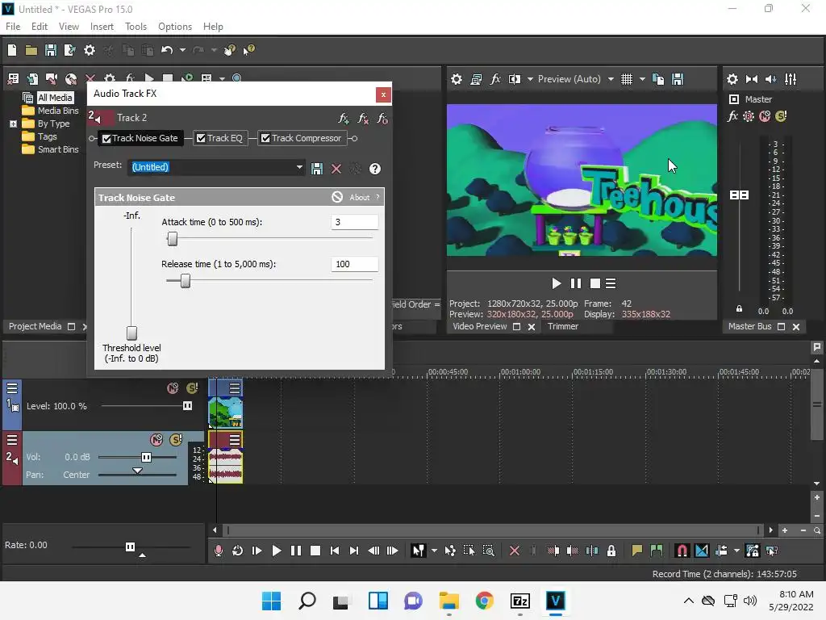
Task: Click the Remove Selected Plug-In icon
Action: tap(363, 119)
